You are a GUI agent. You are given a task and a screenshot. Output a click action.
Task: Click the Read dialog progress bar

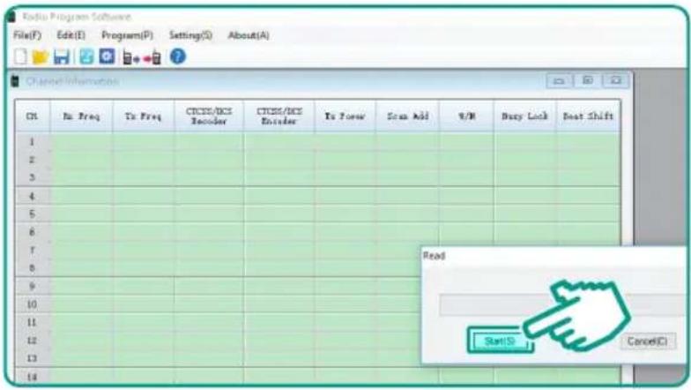562,305
